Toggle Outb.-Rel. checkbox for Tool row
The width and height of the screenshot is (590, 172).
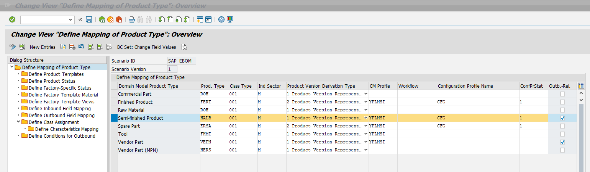pyautogui.click(x=562, y=134)
